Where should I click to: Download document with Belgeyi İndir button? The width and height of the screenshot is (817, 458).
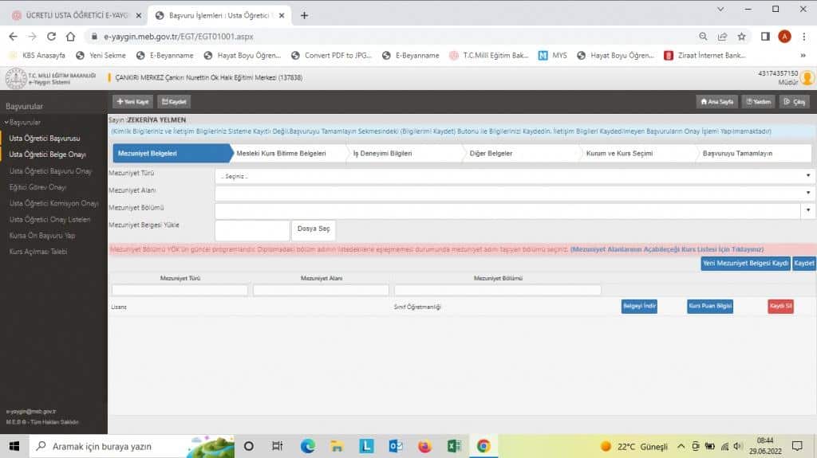639,307
